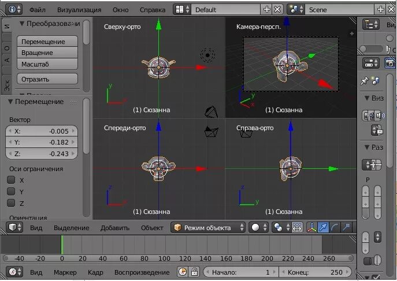Open the Файл menu
The image size is (397, 281).
(38, 10)
